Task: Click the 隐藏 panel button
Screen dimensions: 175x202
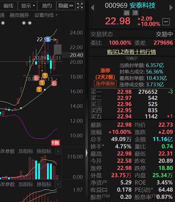Action: point(66,6)
